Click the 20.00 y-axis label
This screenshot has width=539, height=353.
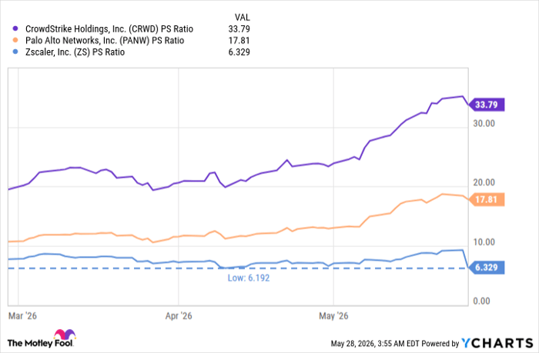[484, 183]
